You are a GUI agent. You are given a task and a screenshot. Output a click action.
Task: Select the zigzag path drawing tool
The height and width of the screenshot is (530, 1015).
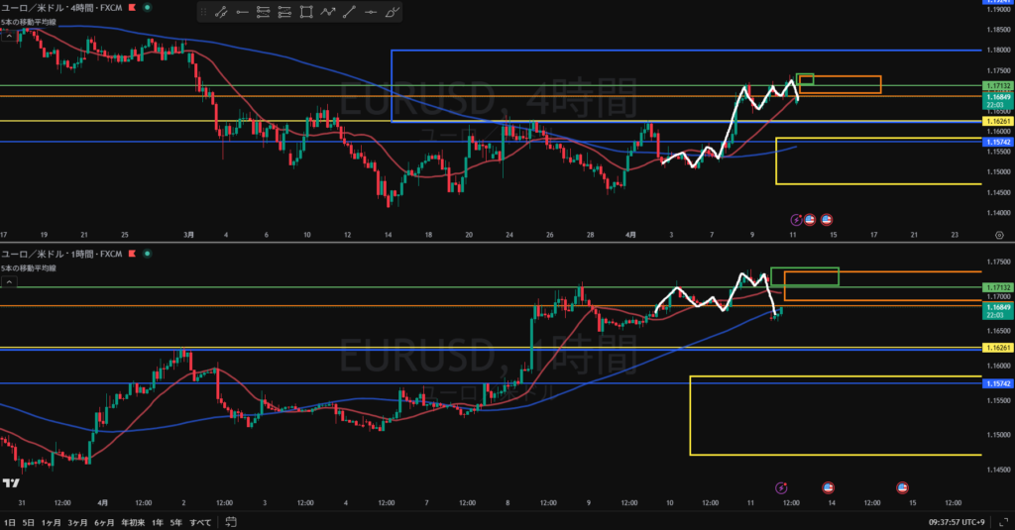pos(327,12)
